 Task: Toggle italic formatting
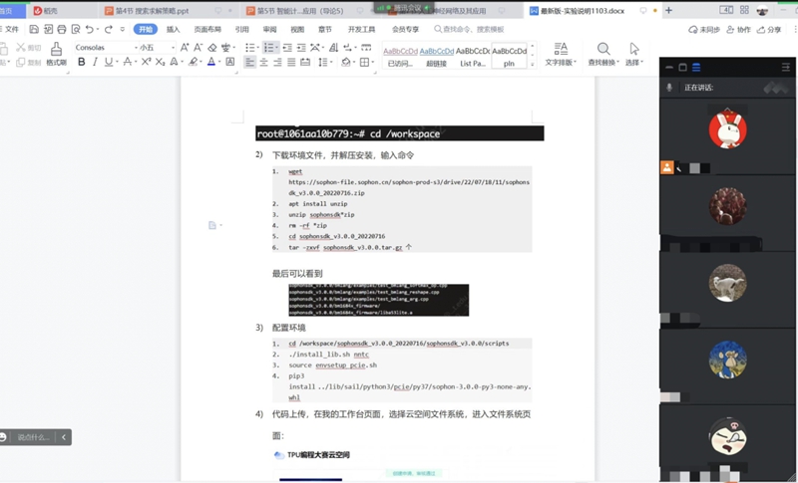click(x=96, y=62)
